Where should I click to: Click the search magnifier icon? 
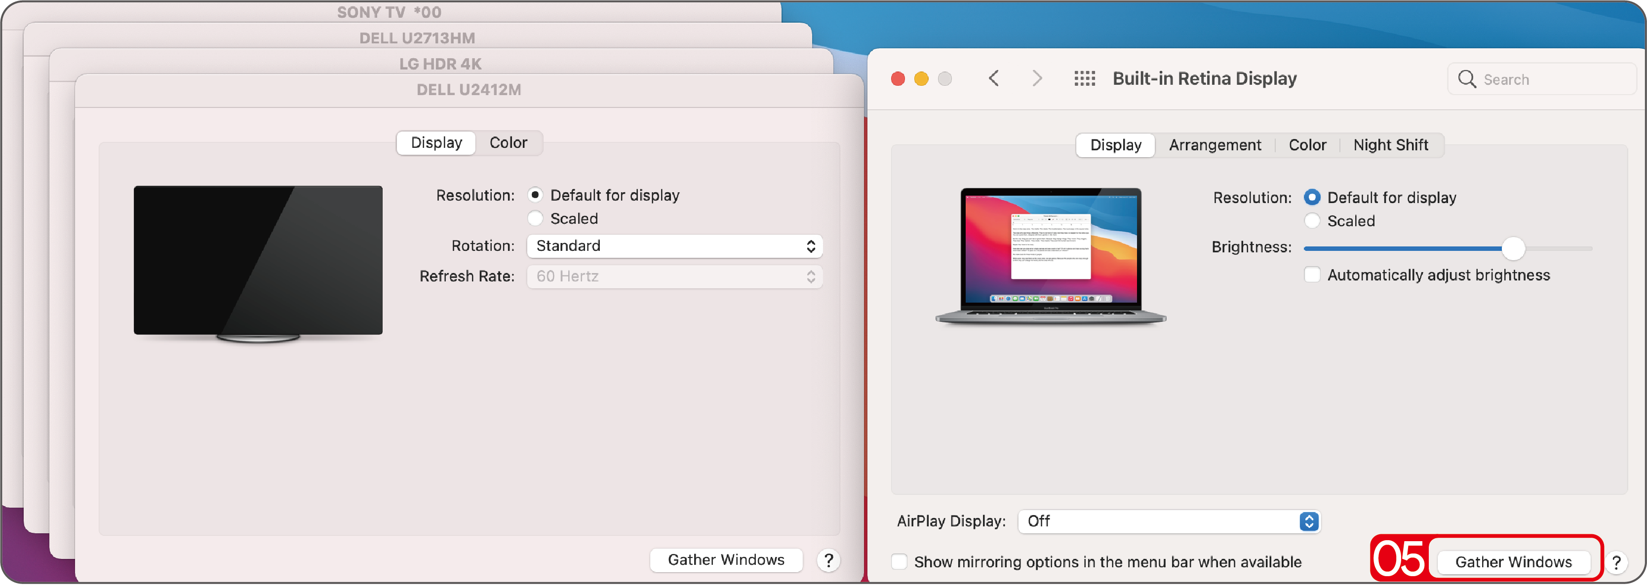point(1467,79)
